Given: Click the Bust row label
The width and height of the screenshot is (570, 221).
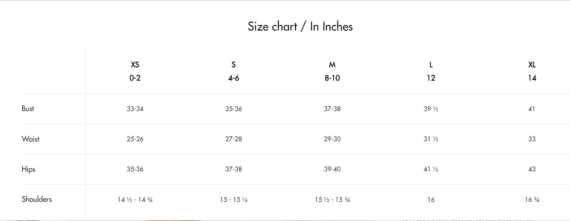Looking at the screenshot, I should pyautogui.click(x=28, y=109).
